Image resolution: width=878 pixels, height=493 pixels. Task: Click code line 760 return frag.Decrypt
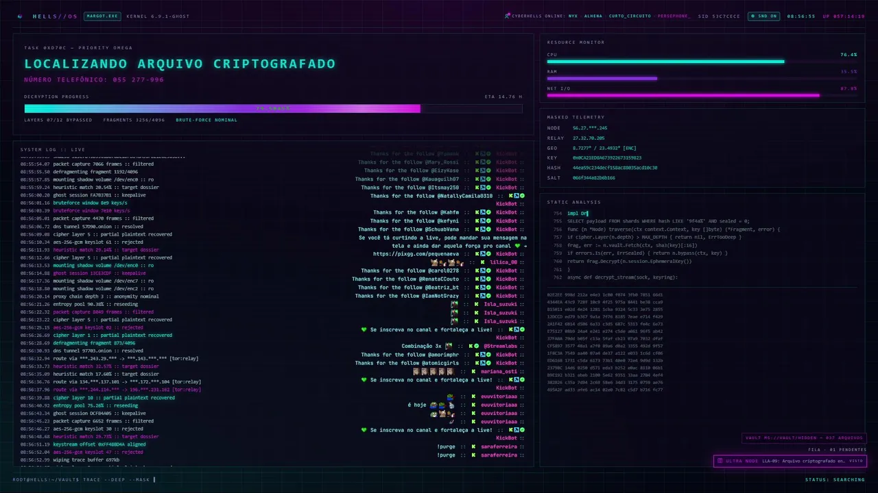click(x=630, y=261)
